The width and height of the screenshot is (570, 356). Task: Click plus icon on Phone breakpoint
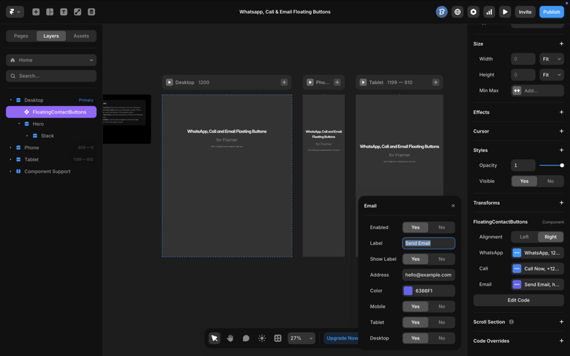pos(337,82)
